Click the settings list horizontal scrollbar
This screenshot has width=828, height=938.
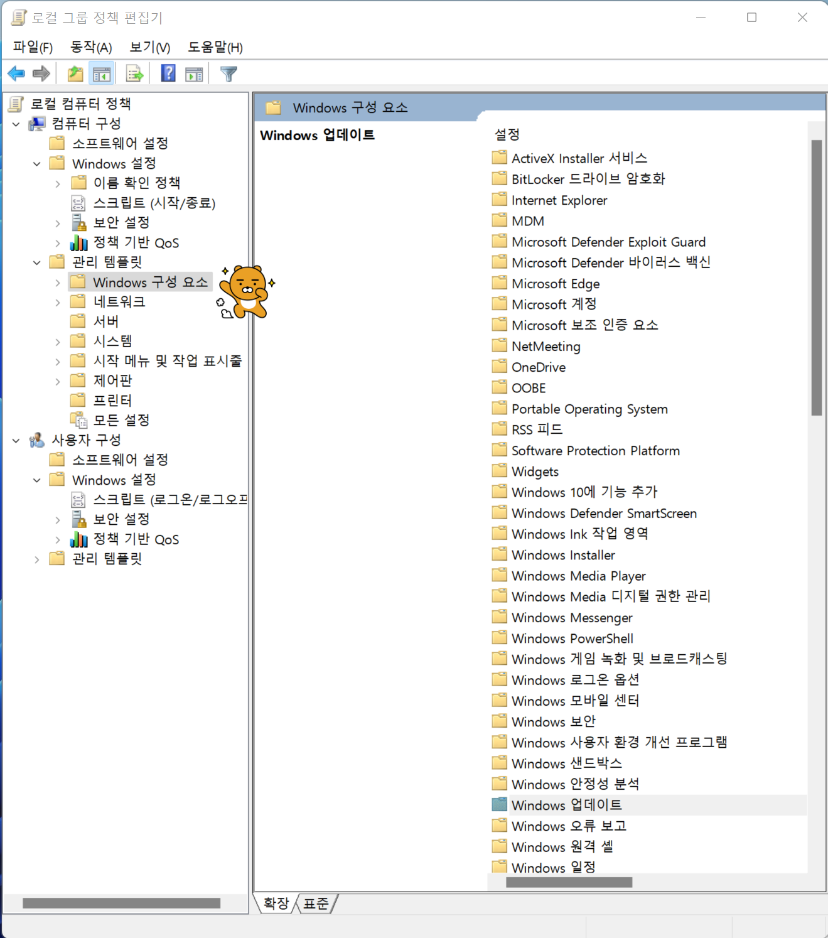coord(569,882)
